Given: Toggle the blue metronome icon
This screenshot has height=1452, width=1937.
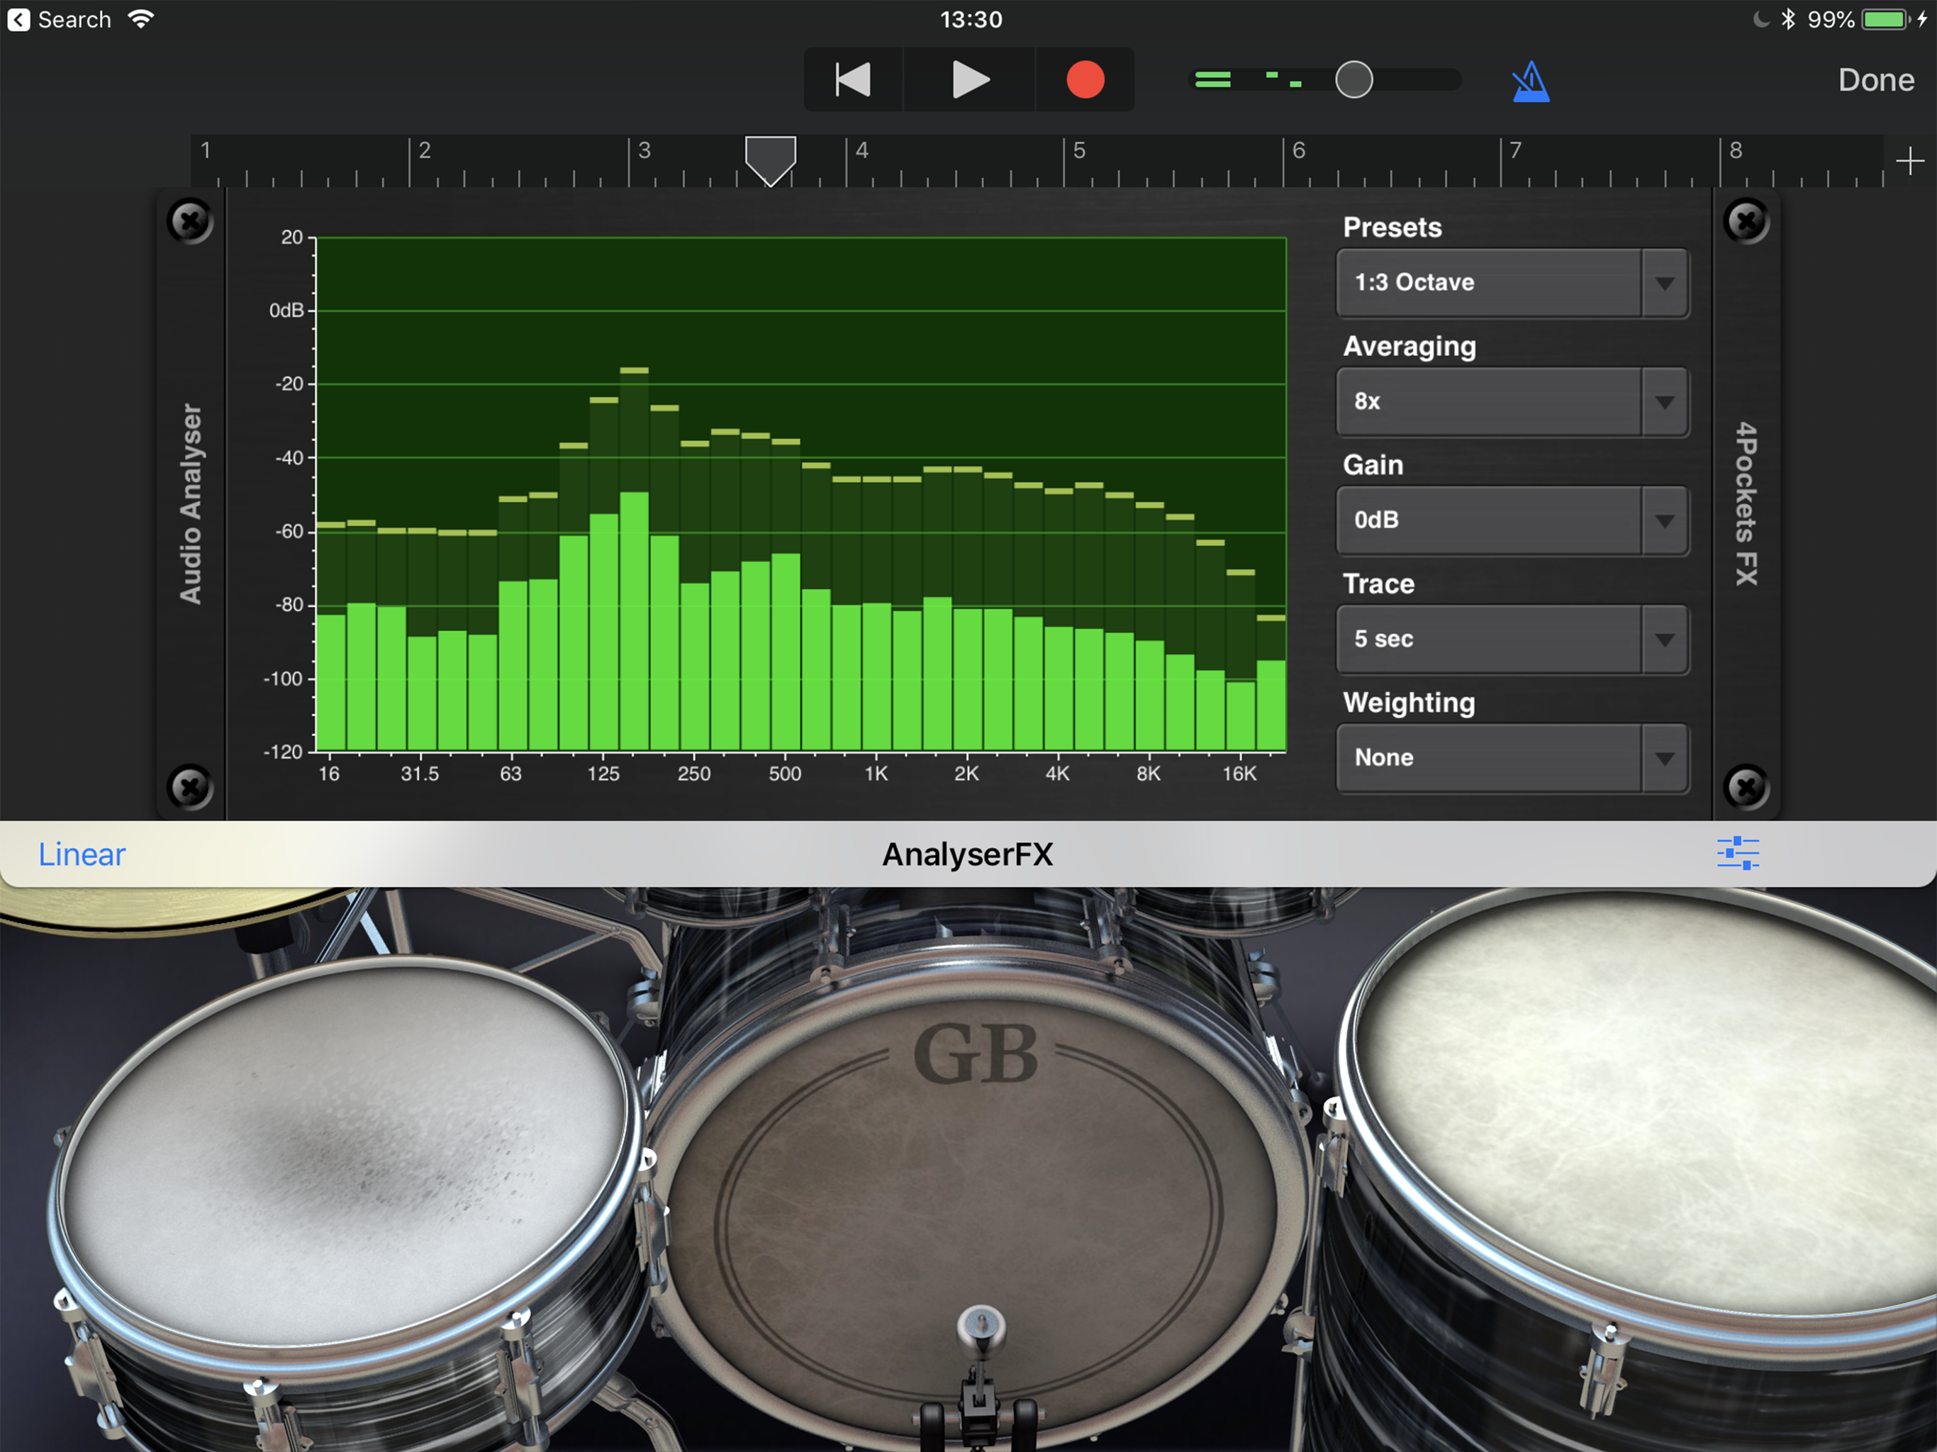Looking at the screenshot, I should [x=1531, y=82].
